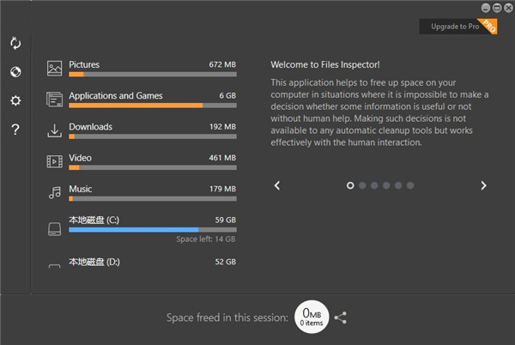Open the globe language icon in sidebar
Image resolution: width=515 pixels, height=345 pixels.
coord(15,72)
